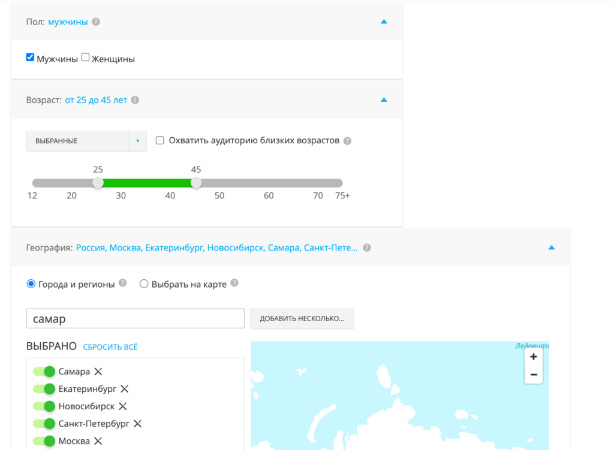Toggle off the Санкт-Петербург switch
Screen dimensions: 614x450
click(44, 424)
